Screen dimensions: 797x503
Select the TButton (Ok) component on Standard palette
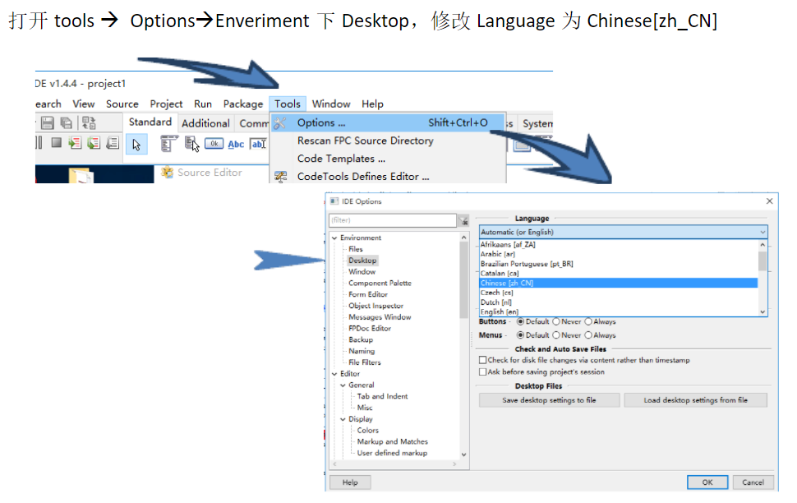(x=214, y=144)
